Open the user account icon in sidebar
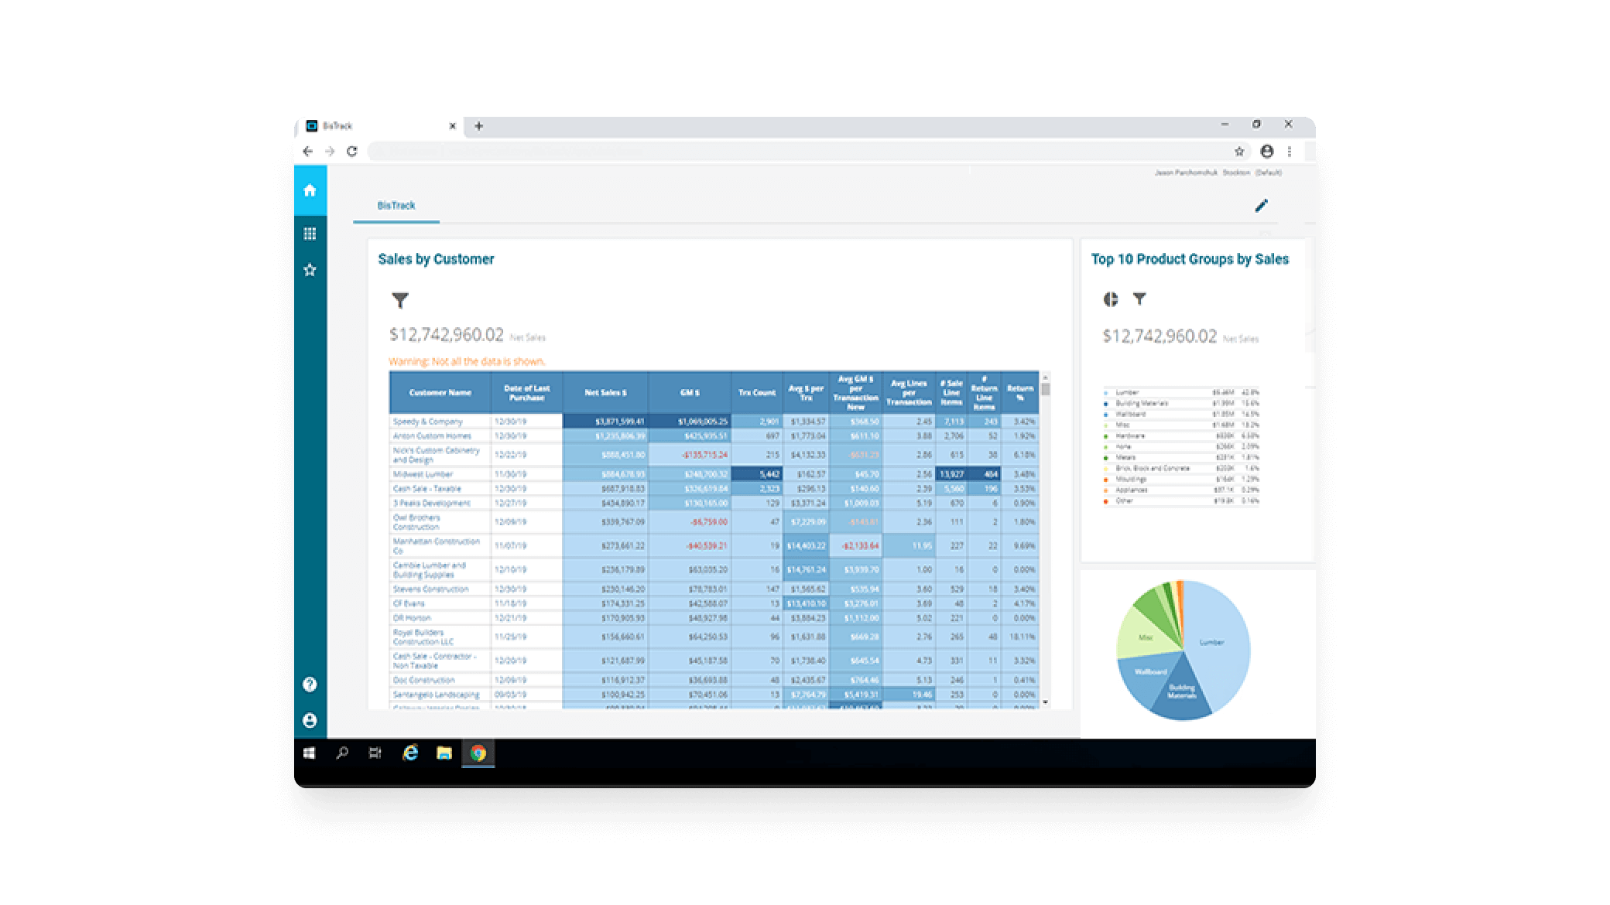1610x905 pixels. (x=310, y=720)
